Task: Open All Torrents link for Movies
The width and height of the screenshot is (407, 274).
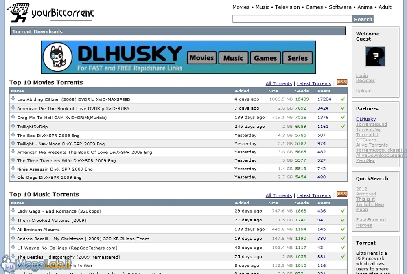Action: coord(278,83)
